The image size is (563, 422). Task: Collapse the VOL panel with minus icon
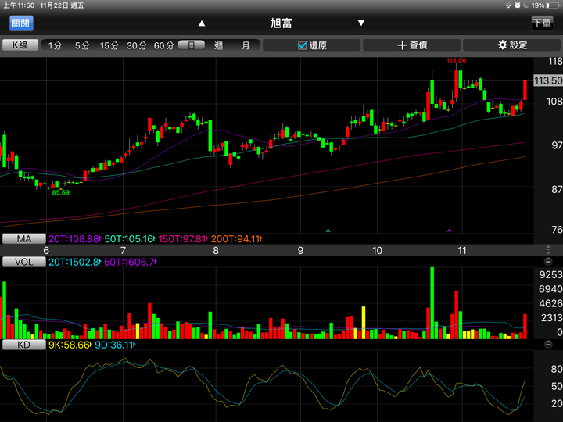(x=548, y=262)
